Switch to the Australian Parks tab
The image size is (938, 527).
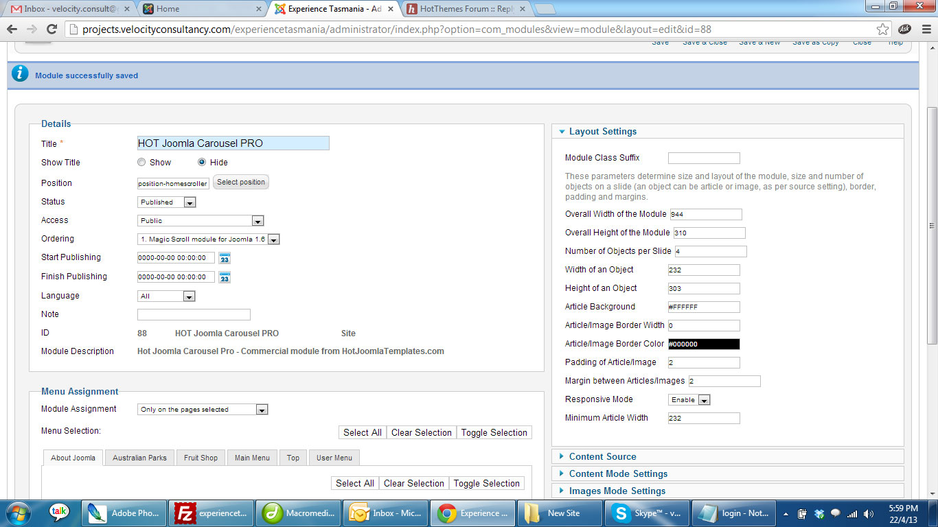tap(139, 458)
